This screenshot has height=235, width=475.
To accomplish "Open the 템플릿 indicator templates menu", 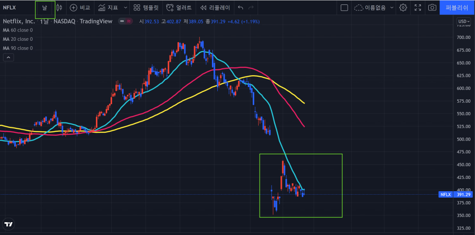I will click(146, 8).
